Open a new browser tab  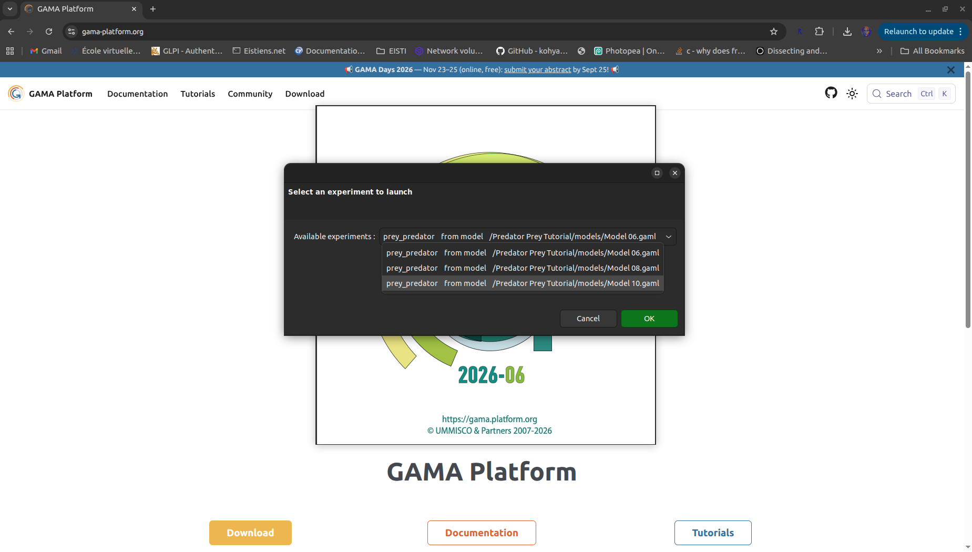click(153, 9)
